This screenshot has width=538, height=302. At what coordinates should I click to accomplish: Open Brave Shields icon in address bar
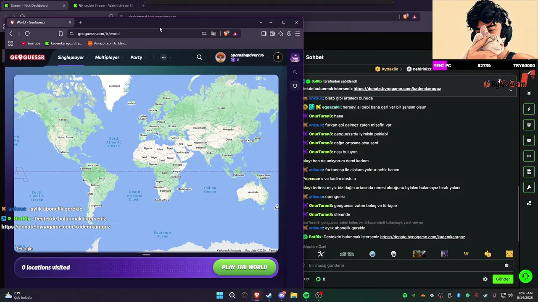pos(226,34)
